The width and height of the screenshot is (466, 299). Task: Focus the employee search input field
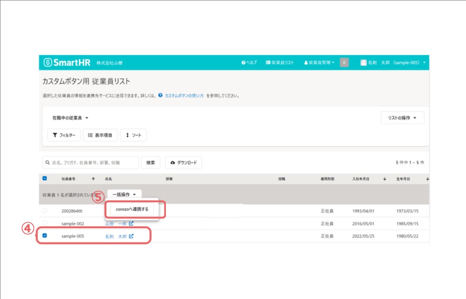[90, 163]
